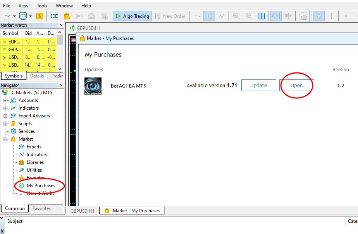Image resolution: width=358 pixels, height=234 pixels.
Task: Click Update for BotAGI EA MT5
Action: click(x=259, y=85)
